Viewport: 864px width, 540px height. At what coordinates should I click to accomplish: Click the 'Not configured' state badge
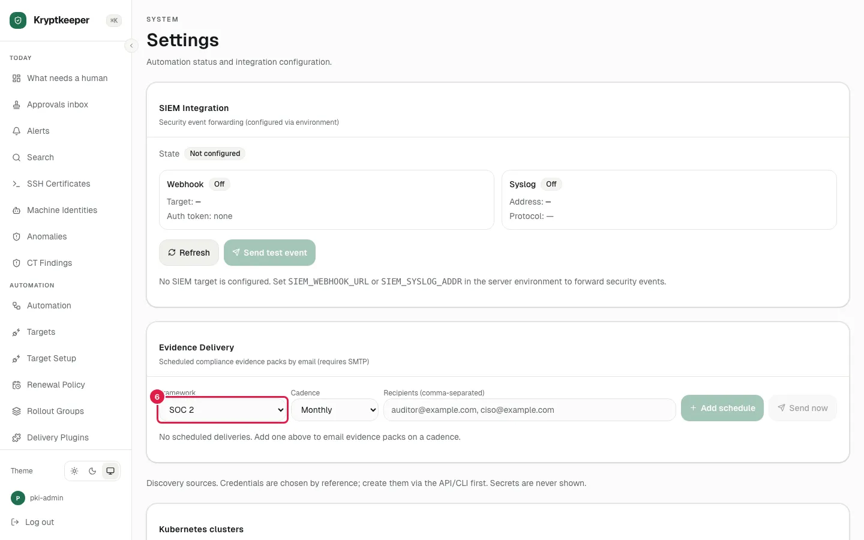pos(215,154)
